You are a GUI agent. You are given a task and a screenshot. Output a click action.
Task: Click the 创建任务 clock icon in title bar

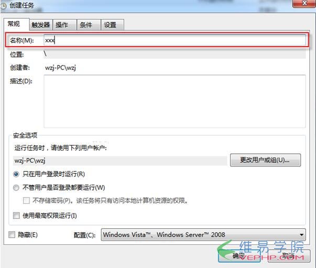(x=4, y=6)
